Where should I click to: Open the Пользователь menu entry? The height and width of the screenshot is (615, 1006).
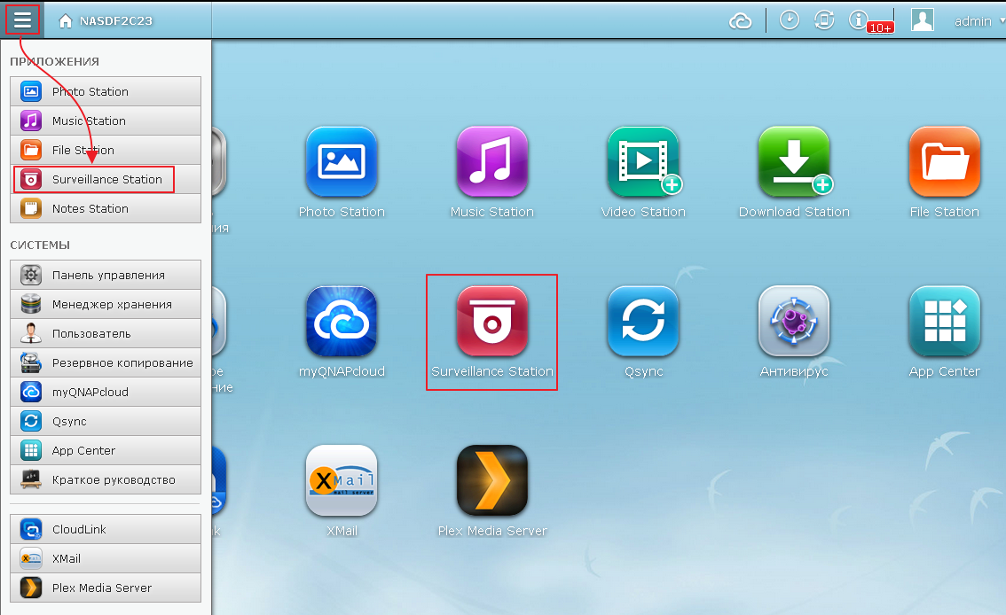pos(106,334)
